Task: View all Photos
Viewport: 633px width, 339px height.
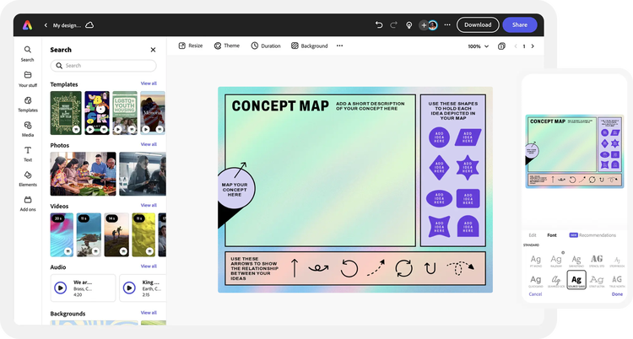Action: [149, 144]
